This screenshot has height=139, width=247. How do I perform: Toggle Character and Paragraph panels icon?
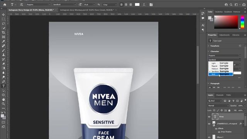pos(151,5)
